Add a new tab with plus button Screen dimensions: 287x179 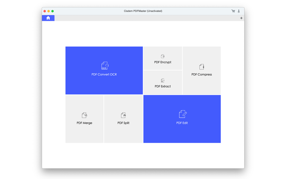pos(241,18)
